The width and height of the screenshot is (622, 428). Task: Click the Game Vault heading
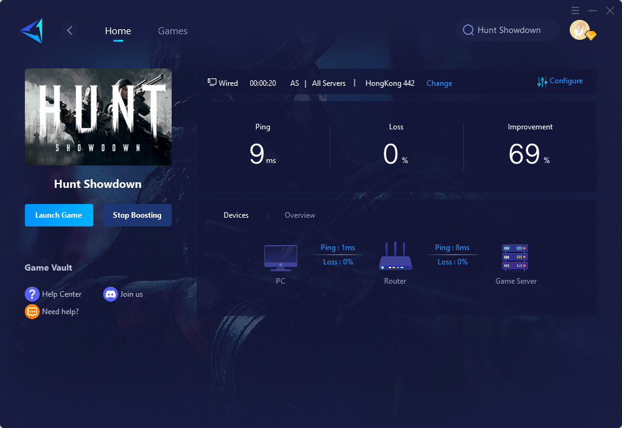(x=49, y=267)
